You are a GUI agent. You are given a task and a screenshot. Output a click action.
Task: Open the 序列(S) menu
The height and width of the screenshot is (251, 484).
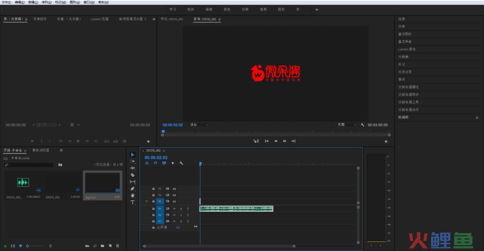[47, 2]
